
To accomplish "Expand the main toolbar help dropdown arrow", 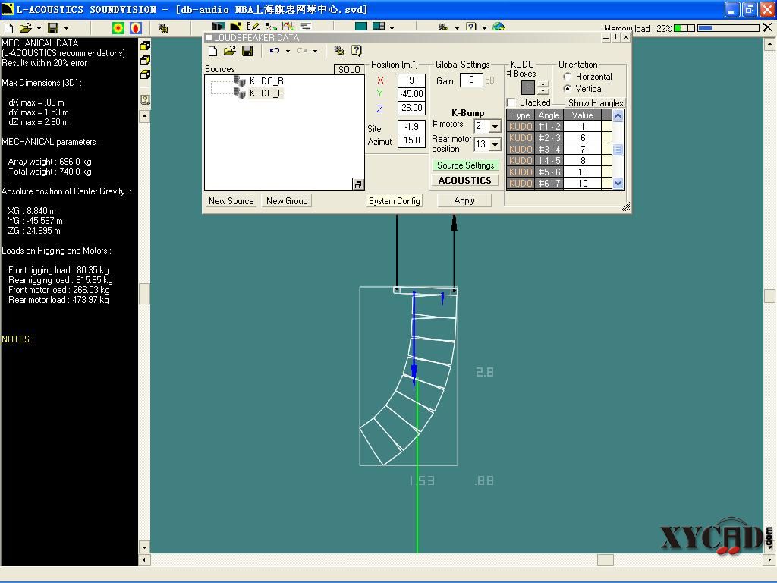I will click(x=484, y=28).
